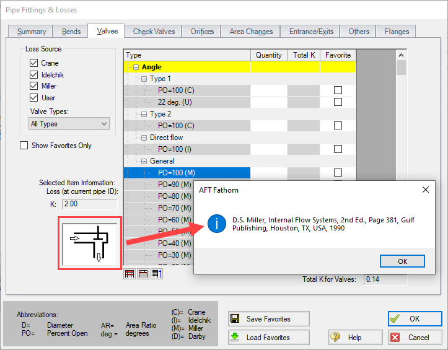Screen dimensions: 448x350
Task: Mark Type 1 PO=100 (C) as favorite
Action: tap(338, 90)
